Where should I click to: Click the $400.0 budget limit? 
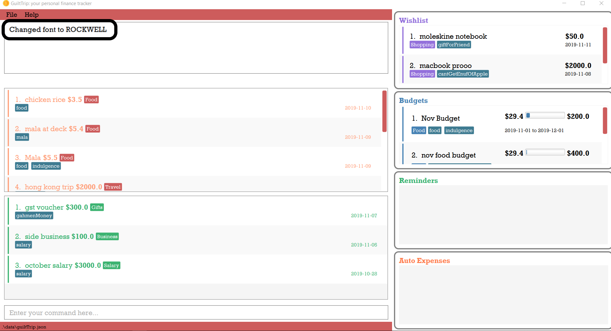578,153
